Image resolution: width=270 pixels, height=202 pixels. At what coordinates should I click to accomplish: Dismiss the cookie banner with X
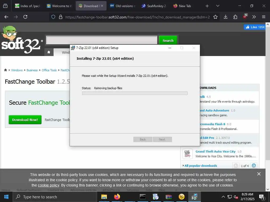point(259,174)
